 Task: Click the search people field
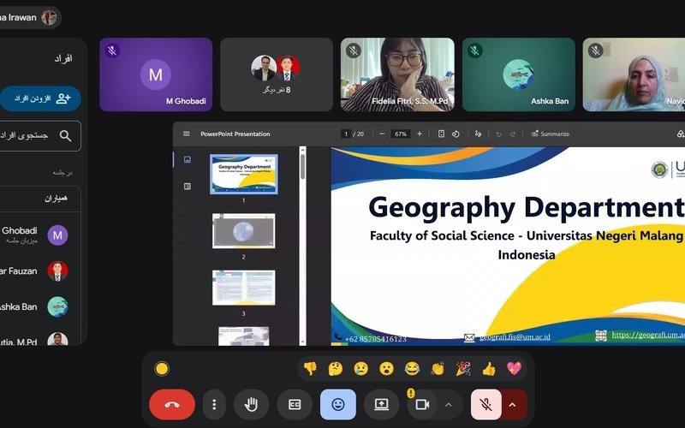(x=39, y=136)
